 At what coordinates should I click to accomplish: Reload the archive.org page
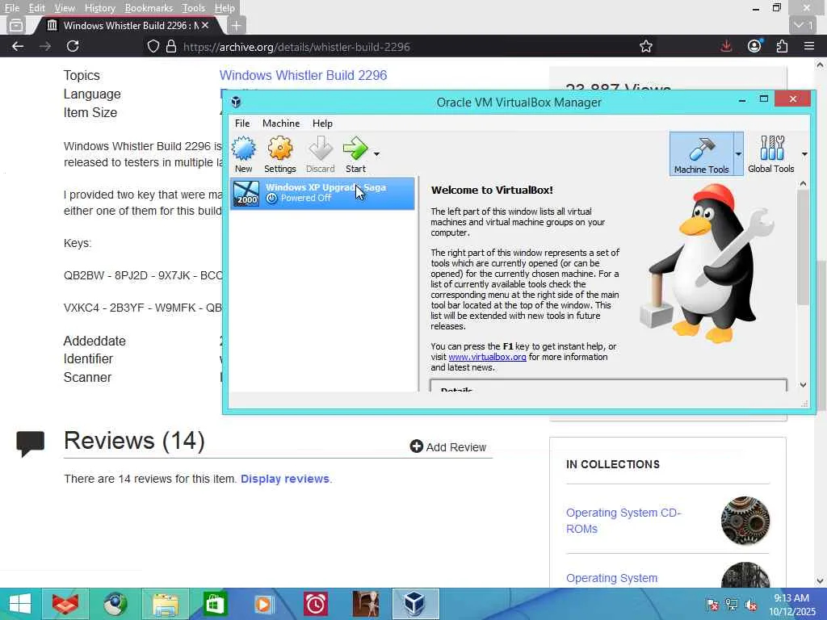pyautogui.click(x=73, y=46)
